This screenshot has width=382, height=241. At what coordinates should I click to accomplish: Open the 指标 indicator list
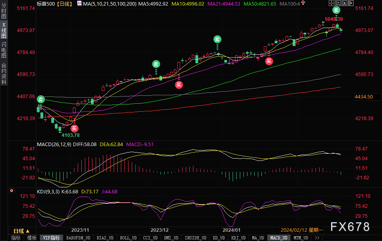16,238
